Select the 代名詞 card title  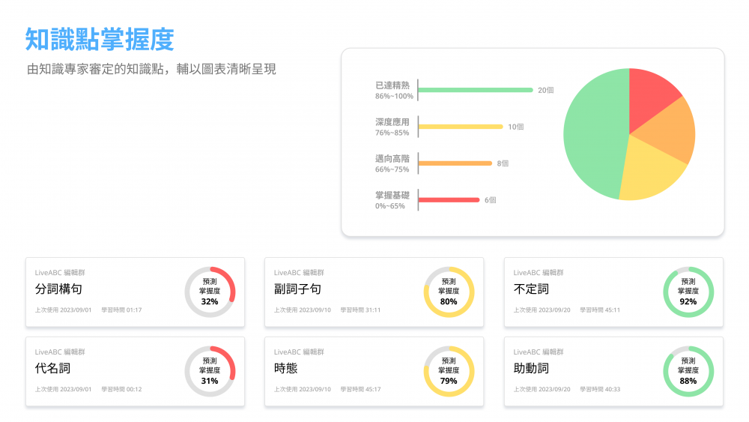tap(52, 369)
